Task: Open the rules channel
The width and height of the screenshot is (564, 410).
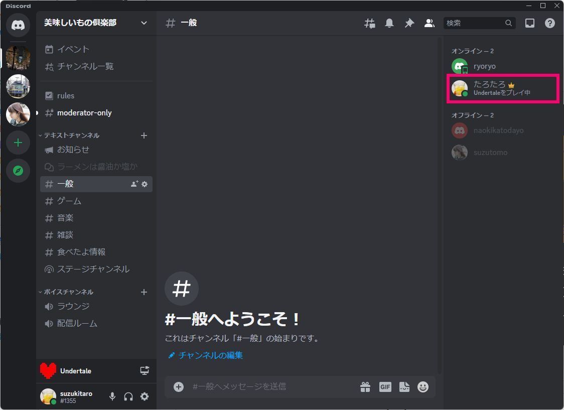Action: coord(96,96)
